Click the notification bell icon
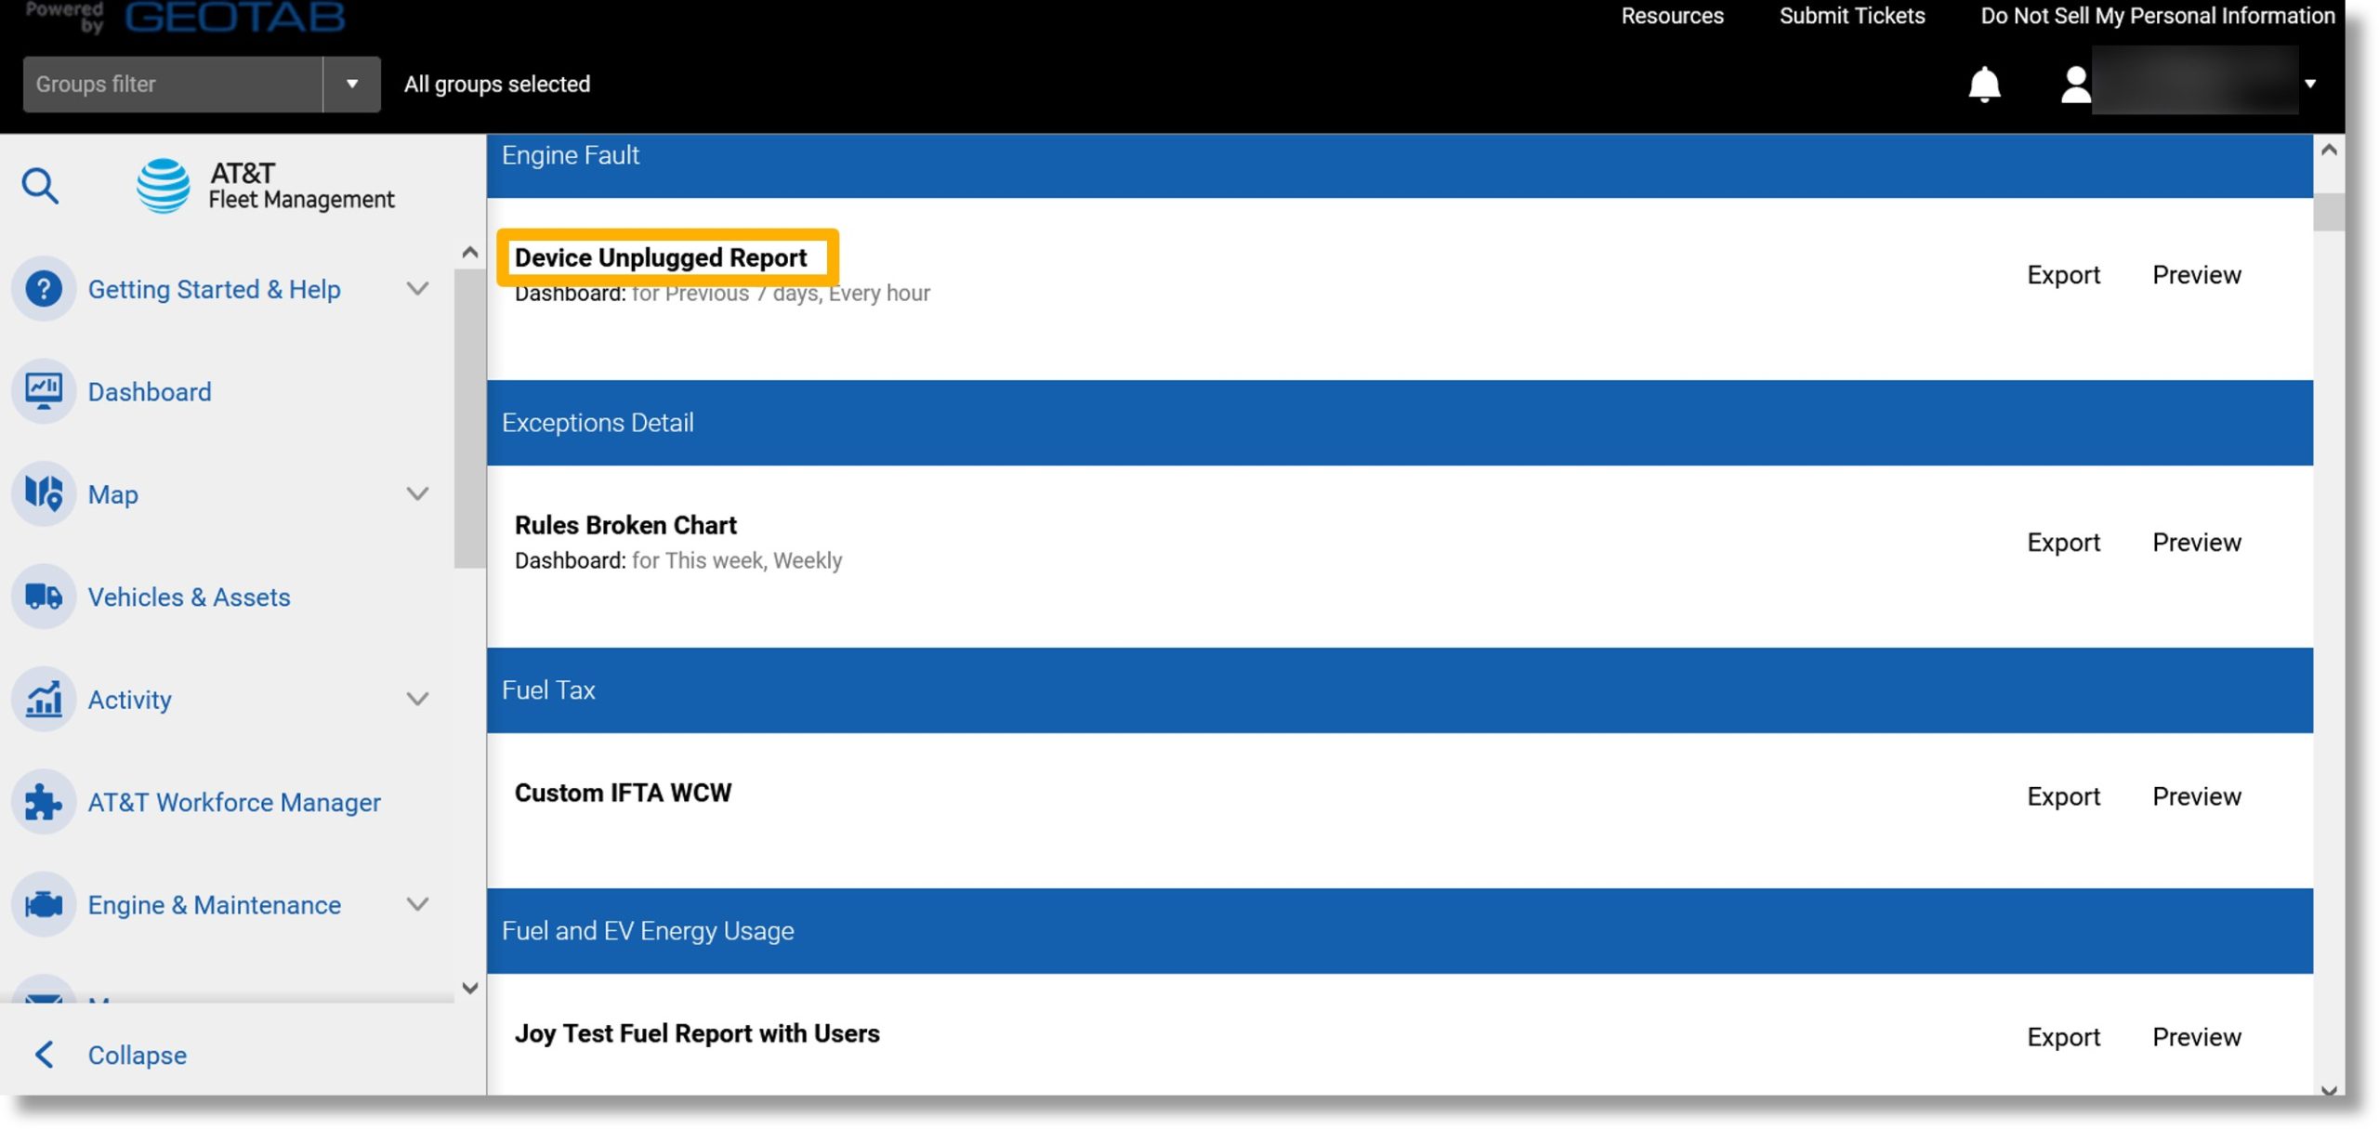 (x=1985, y=84)
